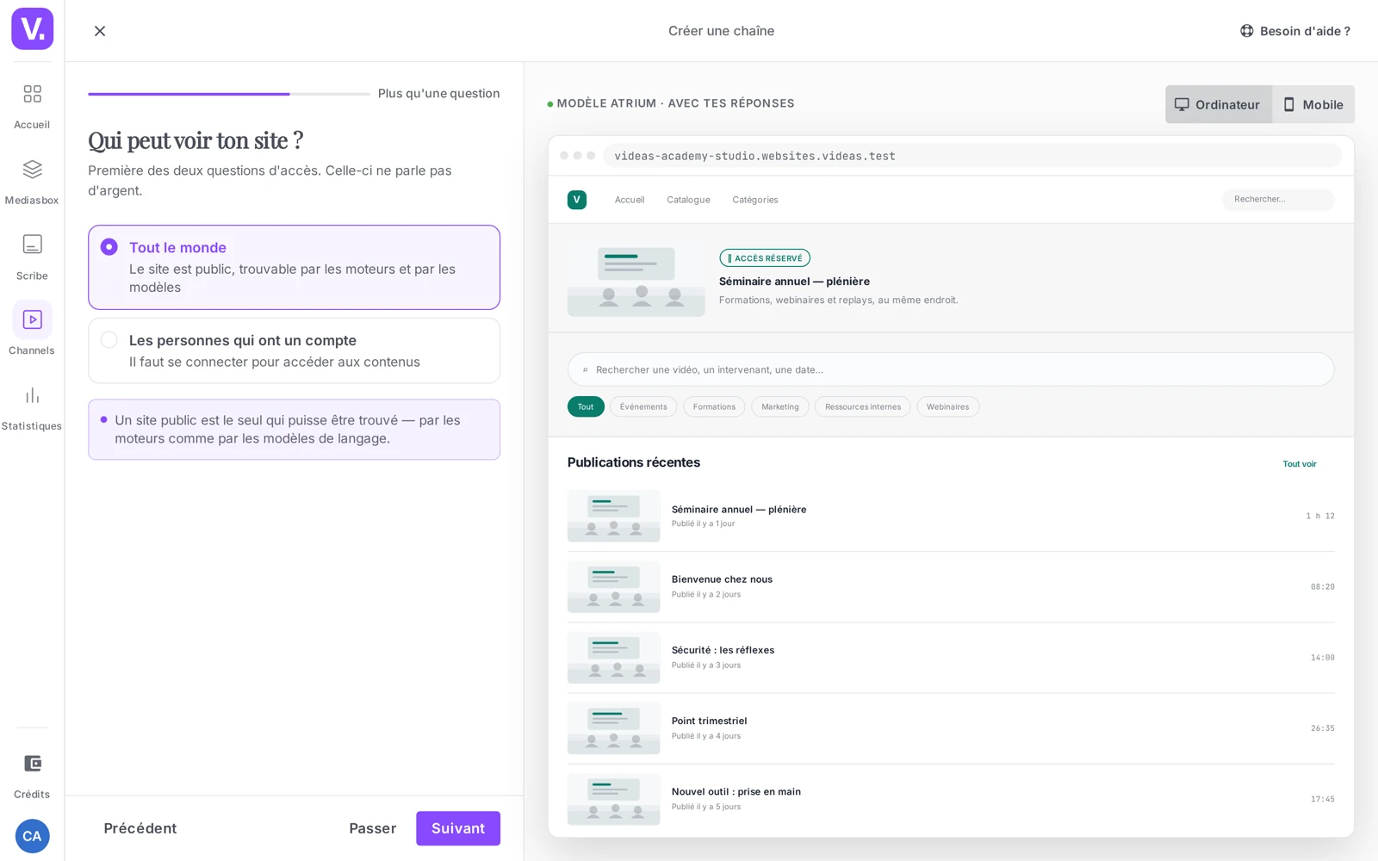Switch preview to Ordinateur
The width and height of the screenshot is (1378, 861).
tap(1219, 104)
